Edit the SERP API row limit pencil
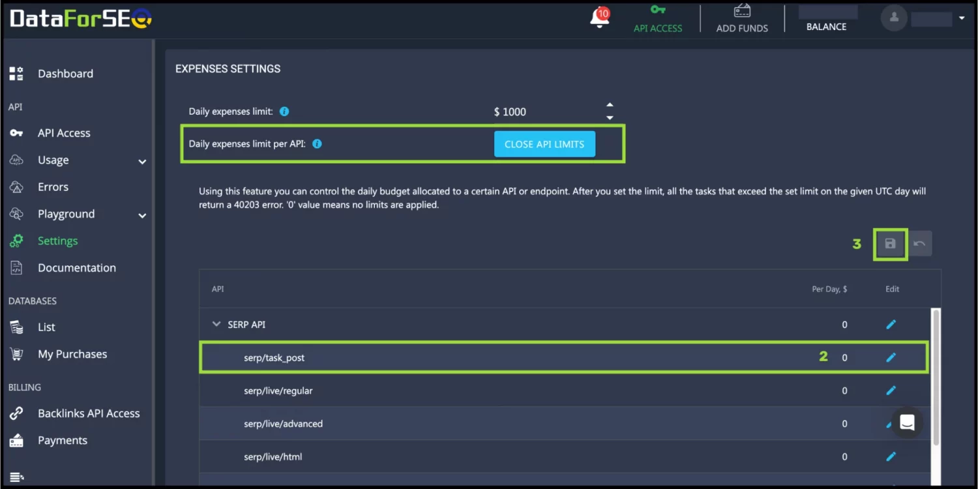Screen dimensions: 978x489 (x=891, y=324)
